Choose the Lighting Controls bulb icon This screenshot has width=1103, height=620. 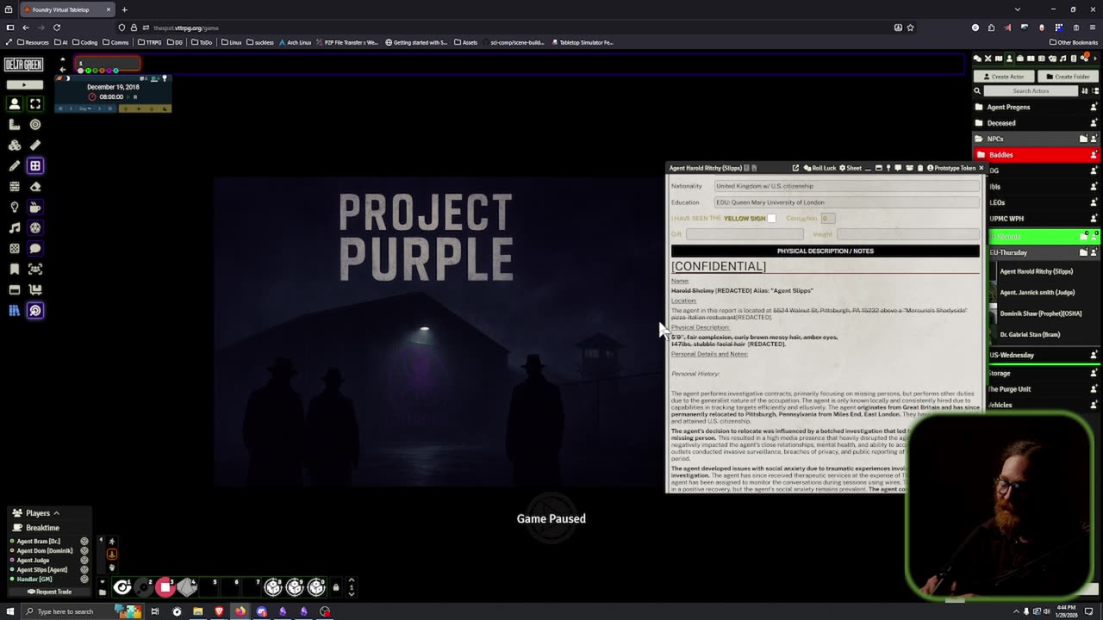15,207
